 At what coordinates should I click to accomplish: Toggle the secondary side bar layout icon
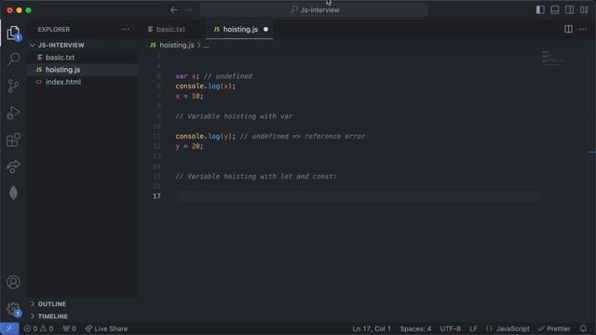pos(569,10)
